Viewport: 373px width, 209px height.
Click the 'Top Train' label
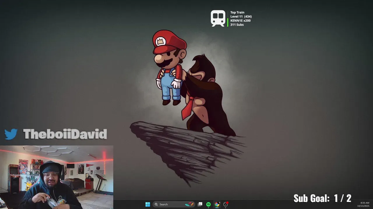237,12
